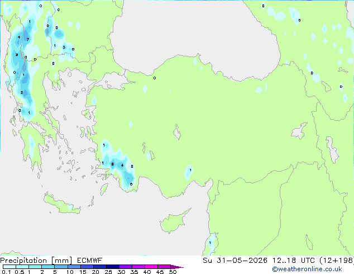Click the legend scale label '30'
354x274 pixels.
[x=121, y=272]
